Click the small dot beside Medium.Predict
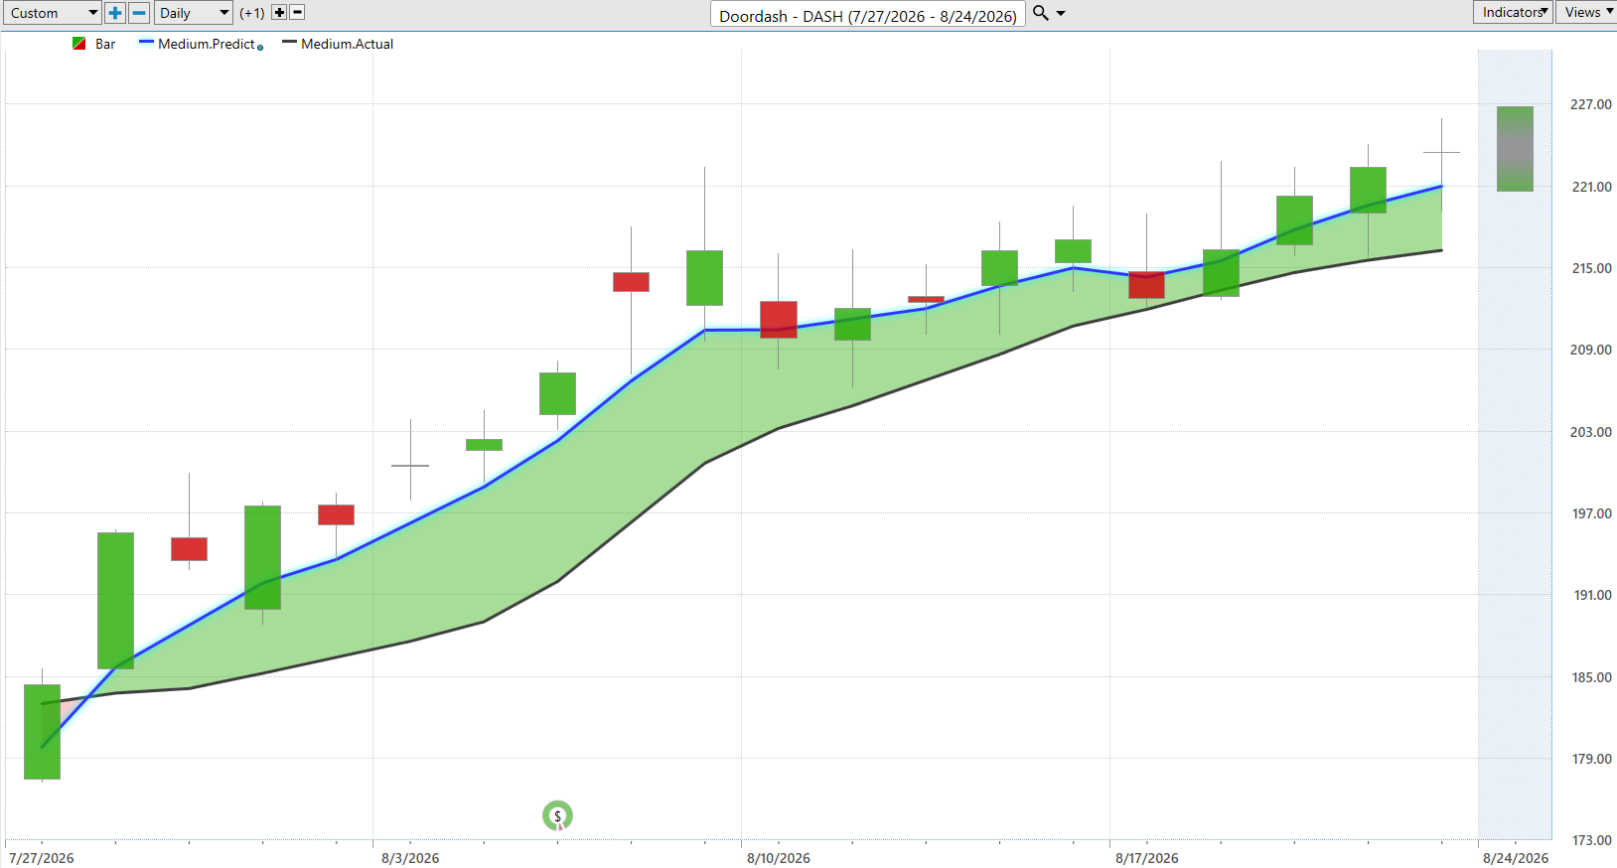The height and width of the screenshot is (868, 1617). (260, 48)
